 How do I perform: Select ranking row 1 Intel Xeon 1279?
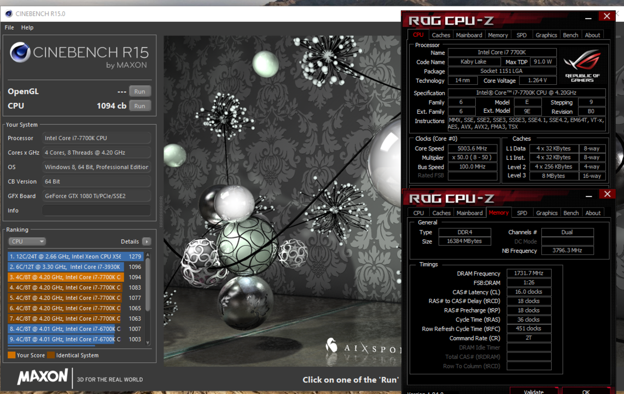pos(75,257)
